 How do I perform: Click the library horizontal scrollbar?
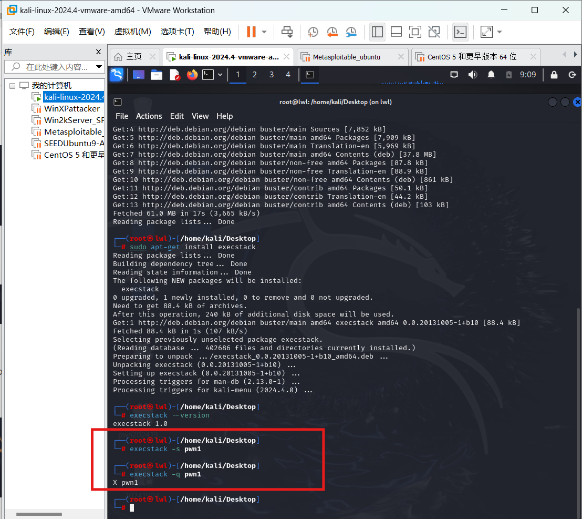tap(39, 514)
